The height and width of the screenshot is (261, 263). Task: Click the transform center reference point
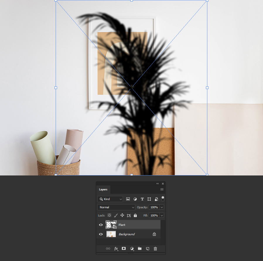pos(132,87)
